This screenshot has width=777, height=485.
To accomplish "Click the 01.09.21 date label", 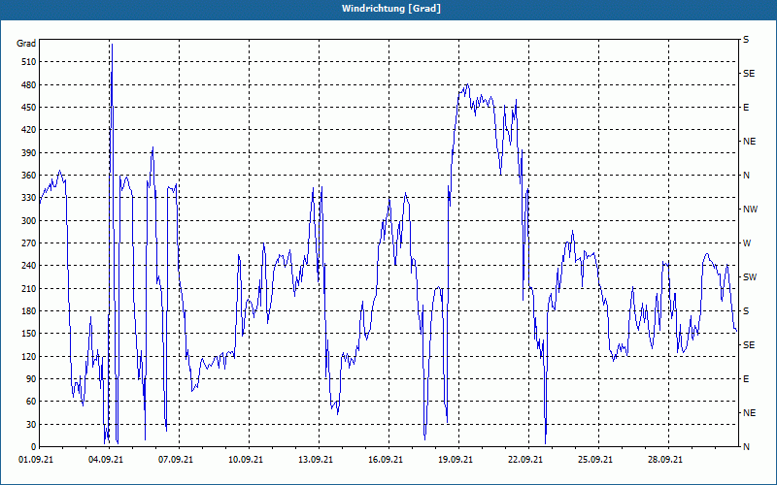I will coord(36,460).
